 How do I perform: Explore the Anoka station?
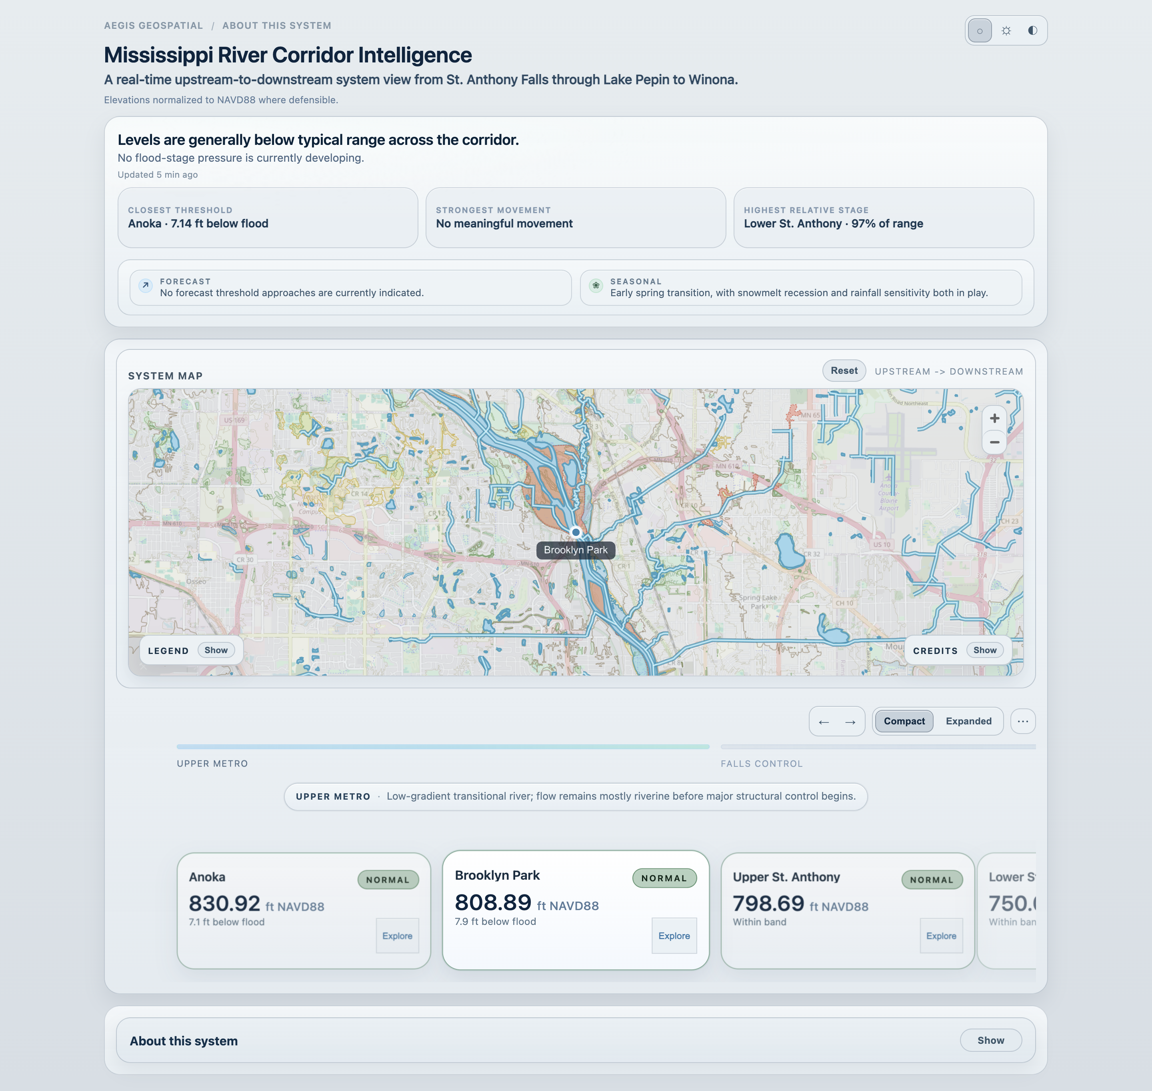(x=398, y=936)
